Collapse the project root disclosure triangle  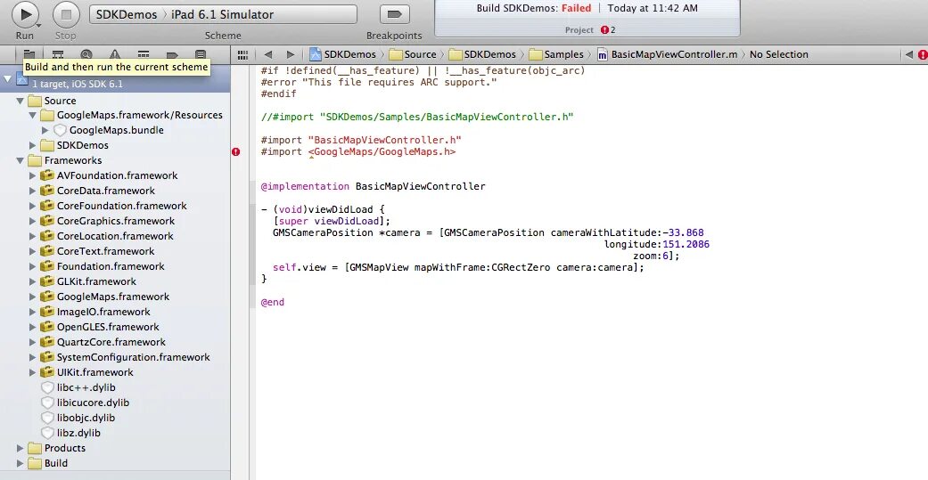[8, 78]
